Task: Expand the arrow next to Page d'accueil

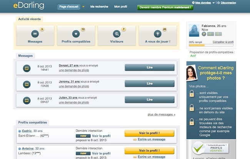Action: tap(83, 7)
